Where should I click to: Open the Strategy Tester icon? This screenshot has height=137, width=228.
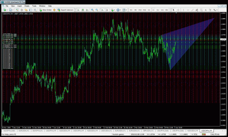[x=35, y=10]
